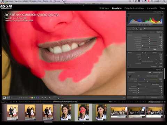The width and height of the screenshot is (167, 125).
Task: Open the filmstrip source path breadcrumb
Action: pos(49,102)
